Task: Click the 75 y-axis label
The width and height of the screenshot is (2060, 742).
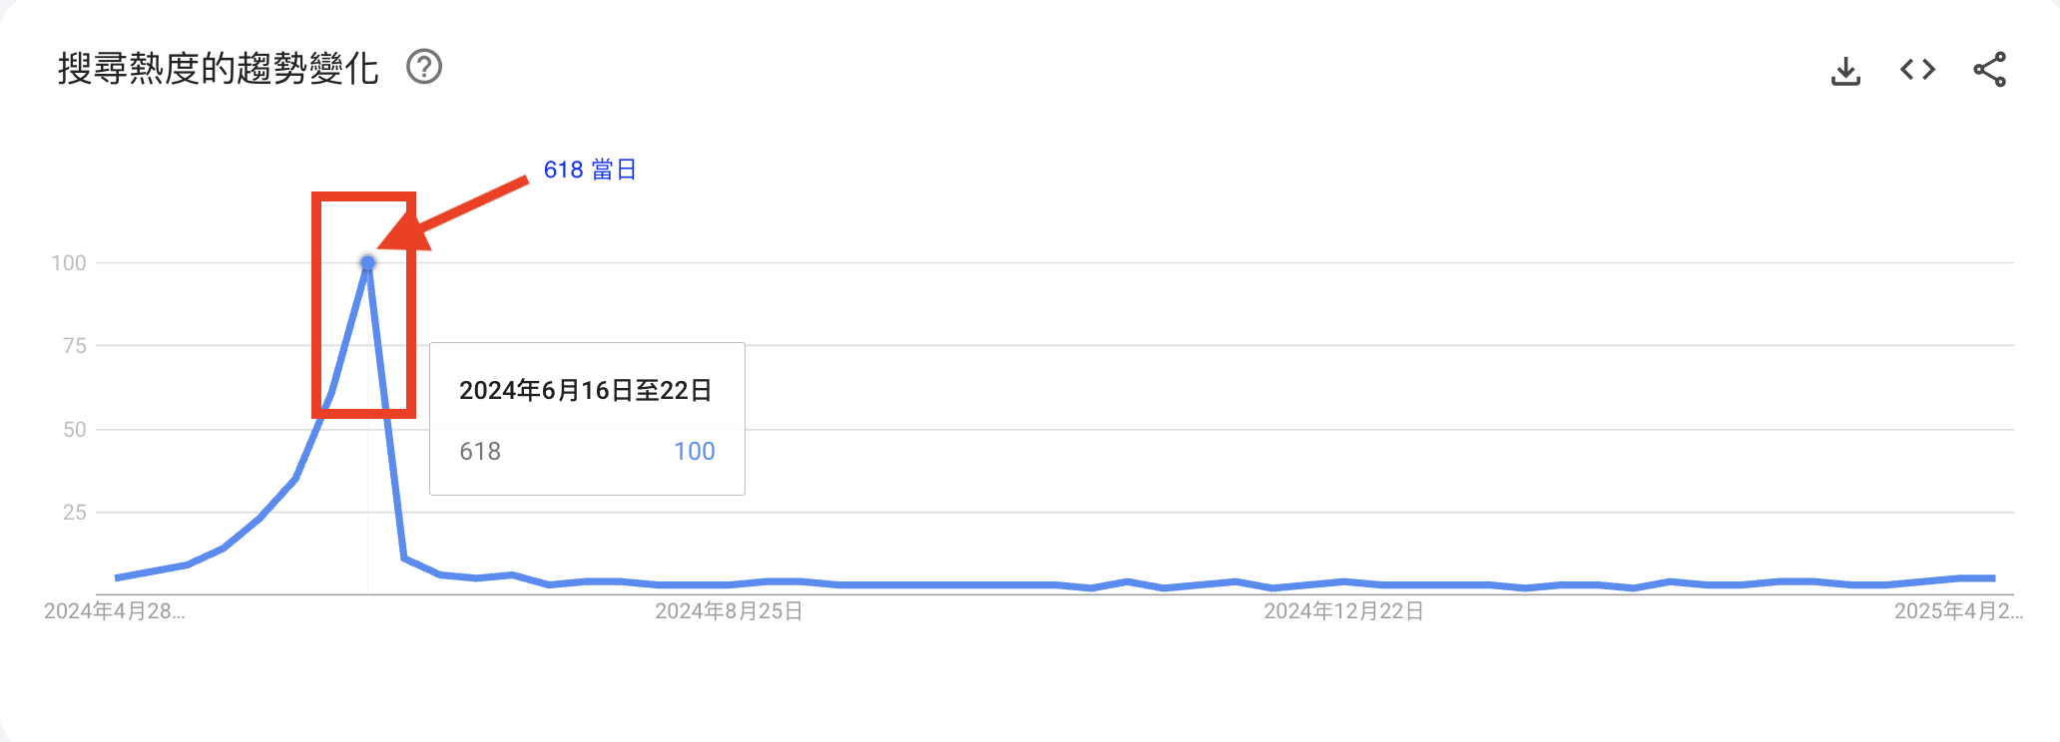Action: coord(75,345)
